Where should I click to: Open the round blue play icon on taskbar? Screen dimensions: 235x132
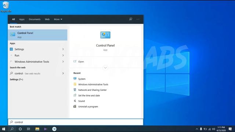[x=54, y=129]
